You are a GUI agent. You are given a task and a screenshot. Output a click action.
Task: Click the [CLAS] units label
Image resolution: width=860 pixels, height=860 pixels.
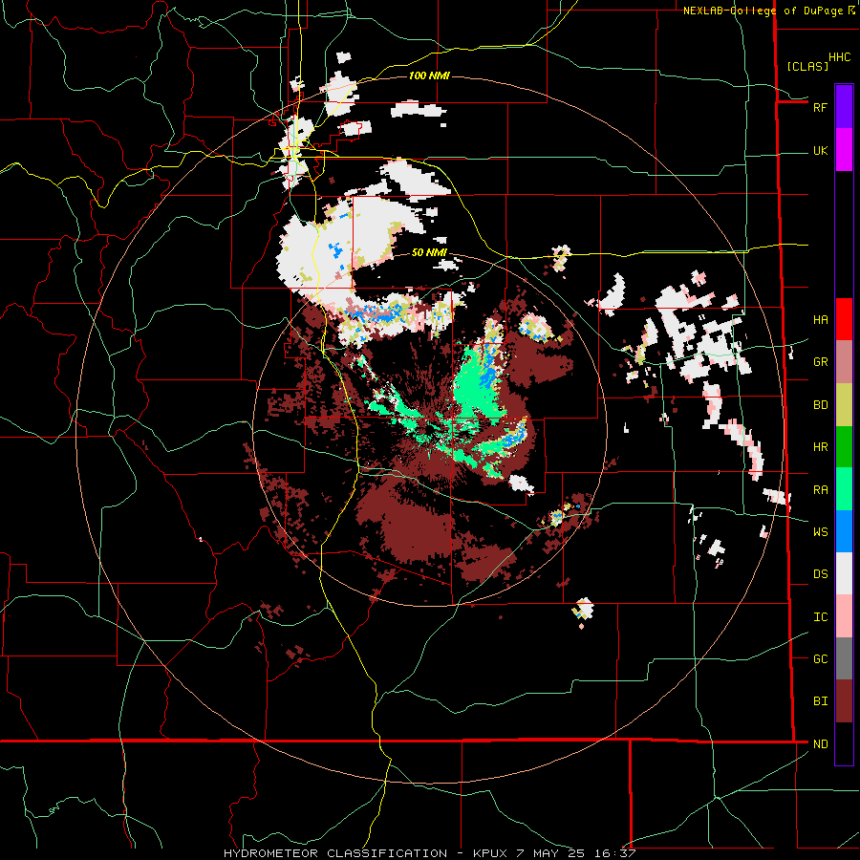[807, 66]
